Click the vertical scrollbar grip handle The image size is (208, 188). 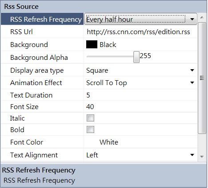[x=202, y=78]
